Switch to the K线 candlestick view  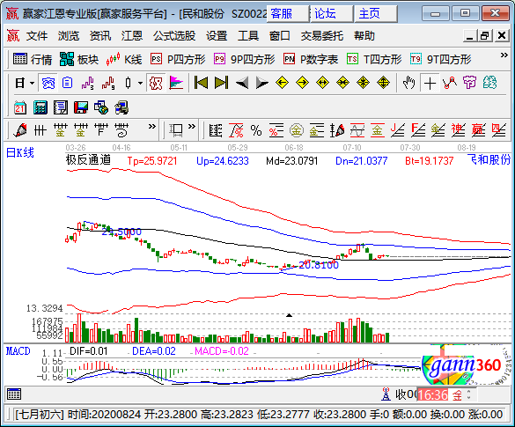(x=124, y=60)
